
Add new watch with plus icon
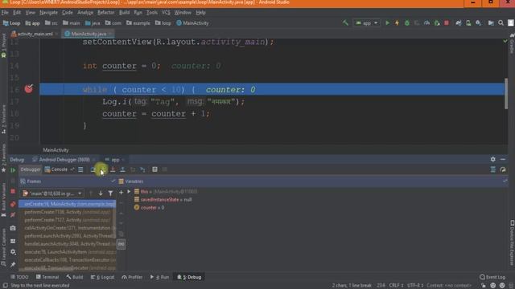[121, 193]
